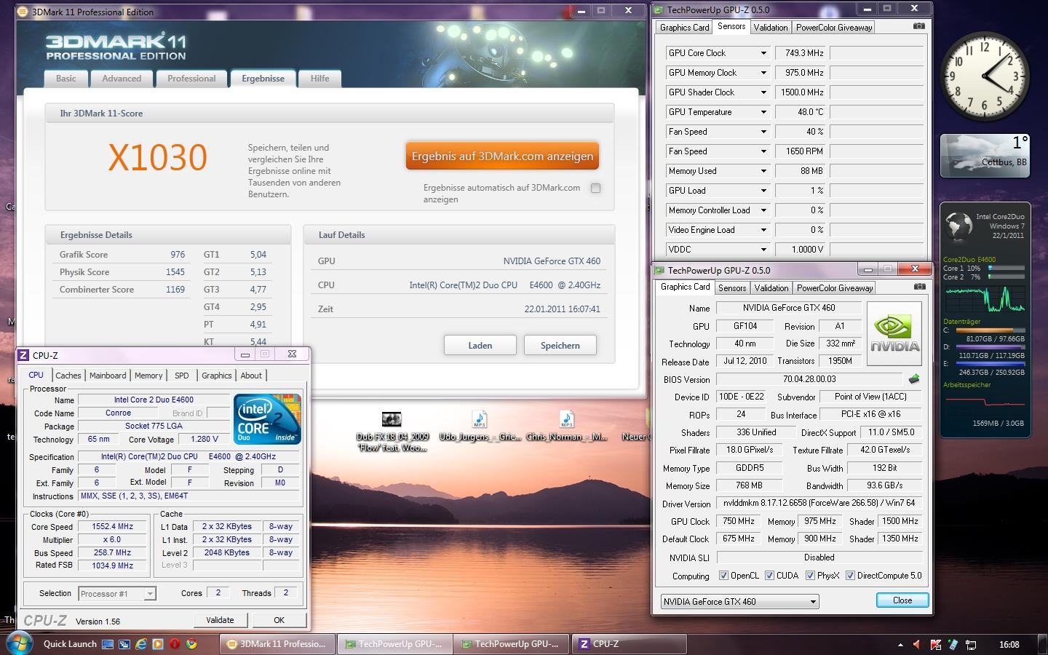This screenshot has height=655, width=1048.
Task: Toggle the DirectCompute 5.0 checkbox
Action: point(850,575)
